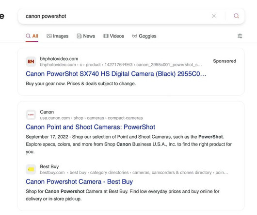This screenshot has height=215, width=257.
Task: Click the September 17, 2022 snippet text
Action: [x=128, y=144]
